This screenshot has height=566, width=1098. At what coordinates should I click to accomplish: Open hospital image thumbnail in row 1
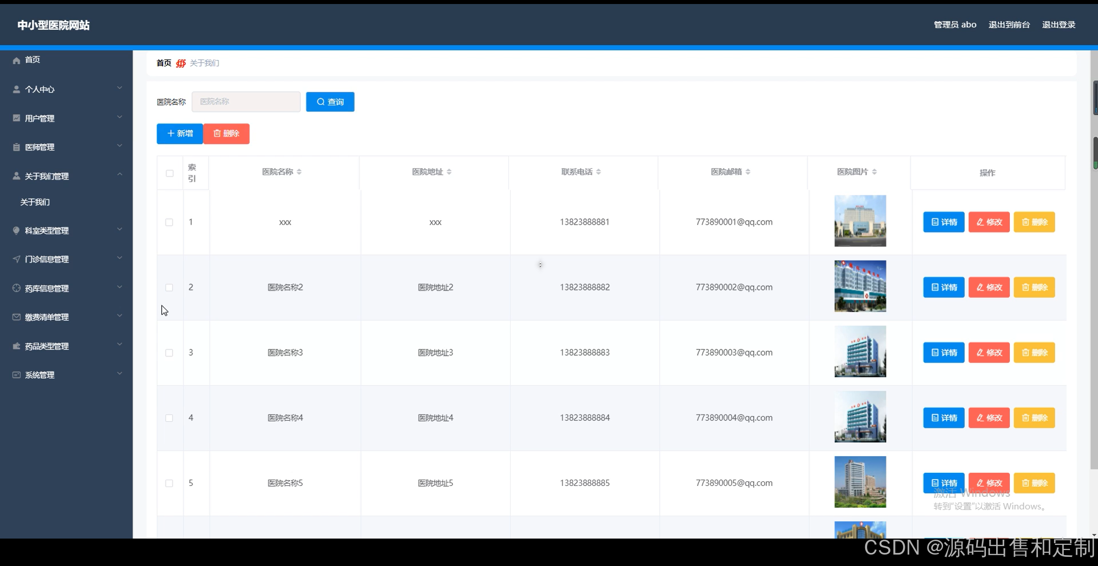pyautogui.click(x=860, y=221)
